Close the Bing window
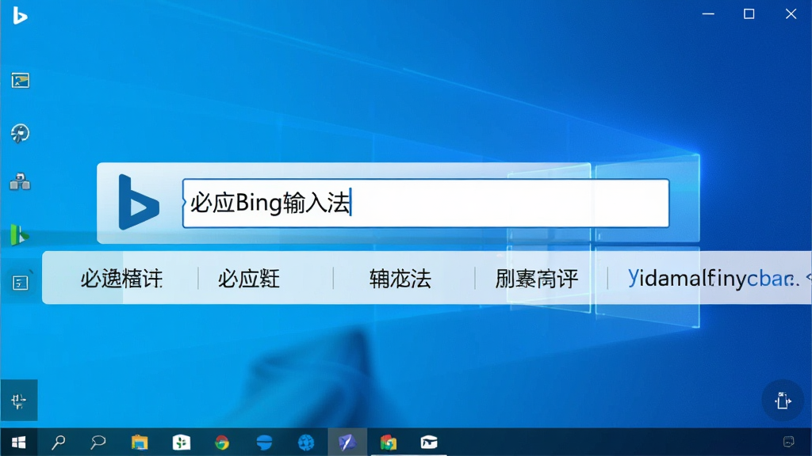The width and height of the screenshot is (812, 456). (x=791, y=14)
